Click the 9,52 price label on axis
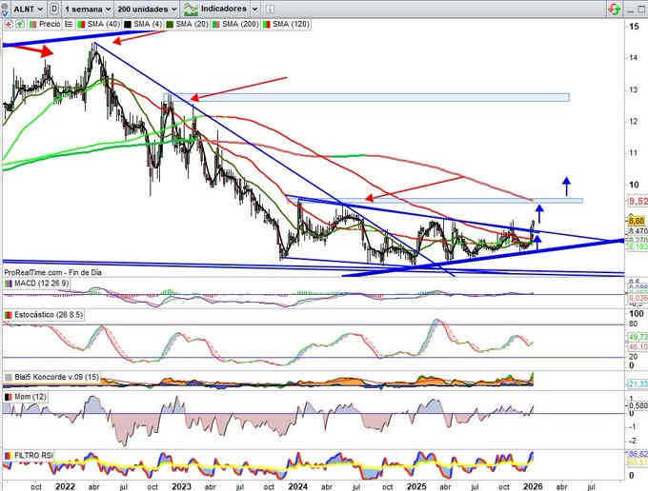The width and height of the screenshot is (648, 491). (638, 202)
